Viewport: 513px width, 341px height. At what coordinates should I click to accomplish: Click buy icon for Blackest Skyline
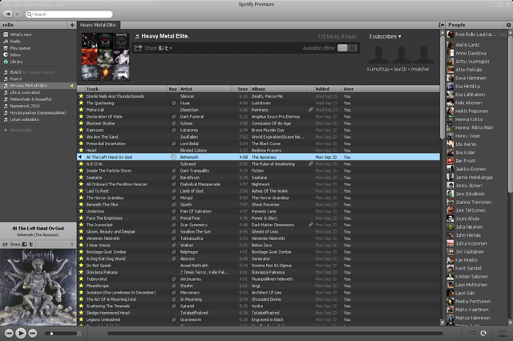[x=173, y=124]
